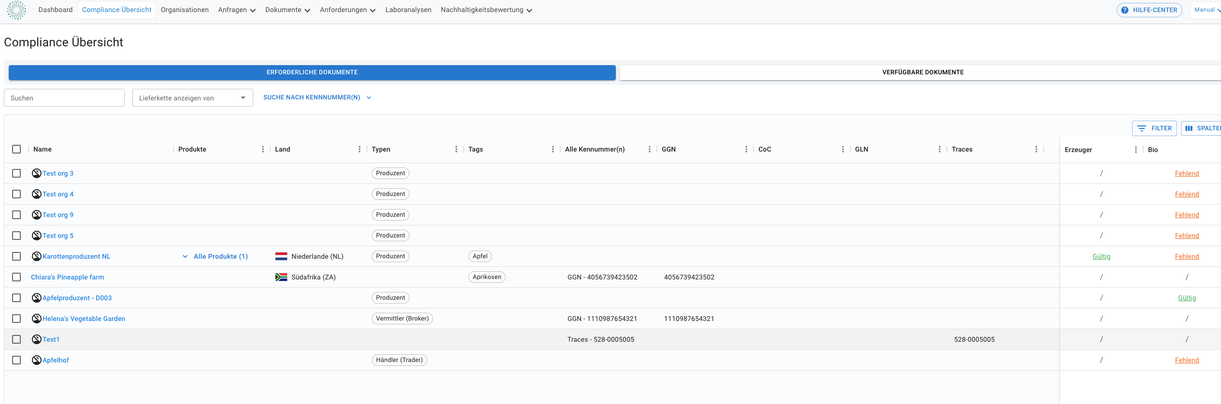This screenshot has width=1221, height=404.
Task: Select the Compliance Übersicht nav item
Action: (116, 10)
